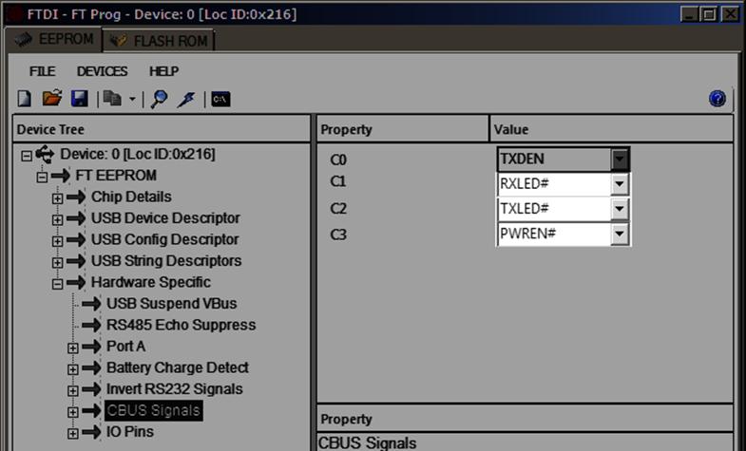
Task: Select RS485 Echo Suppress tree item
Action: (182, 325)
